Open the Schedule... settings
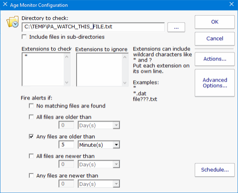Viewport: 238px width, 193px height. coord(215,170)
